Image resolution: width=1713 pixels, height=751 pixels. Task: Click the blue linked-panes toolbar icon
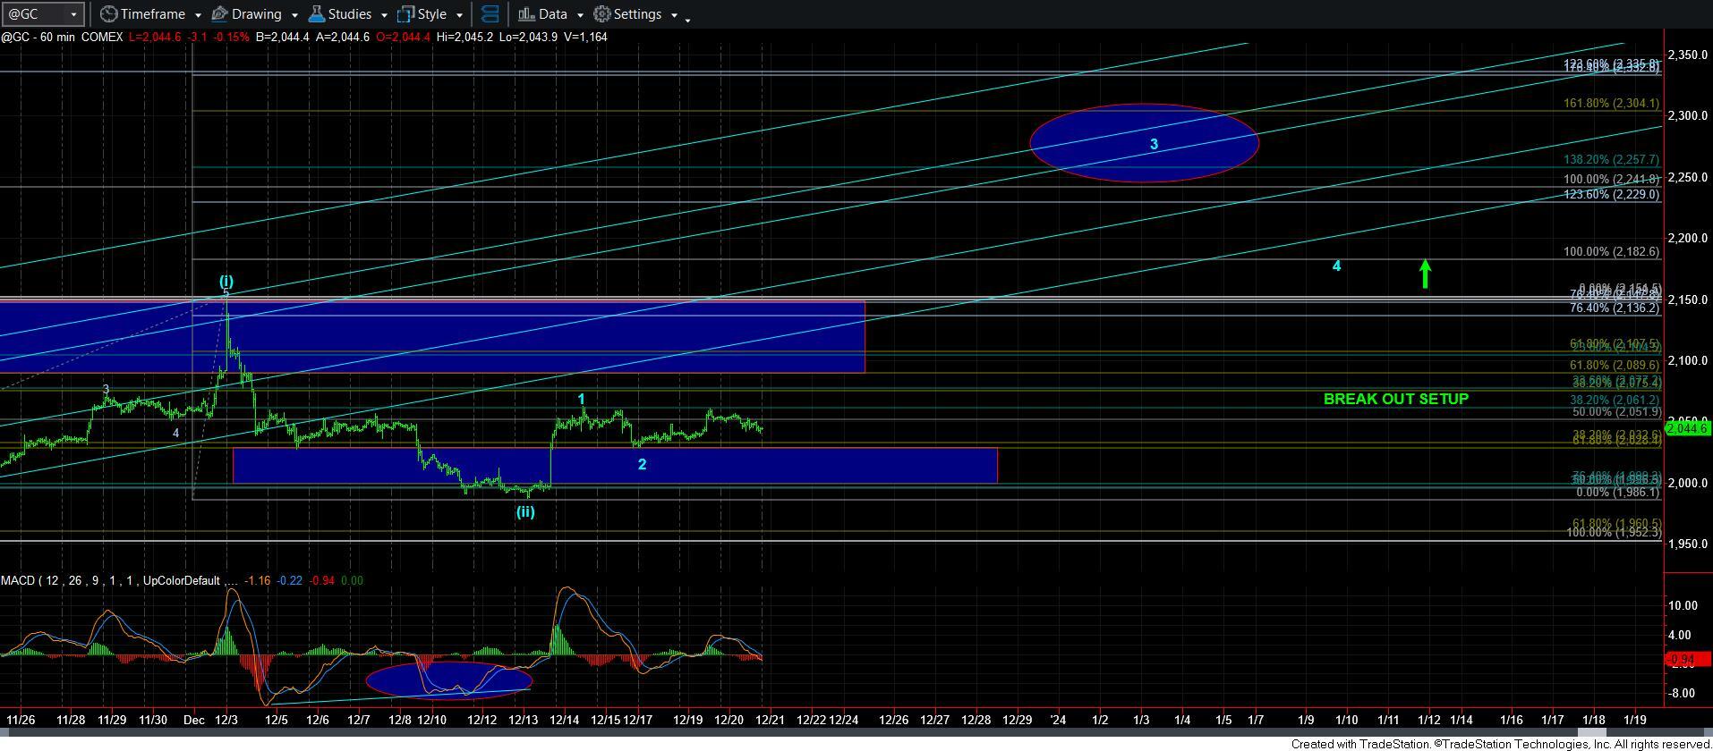click(490, 14)
